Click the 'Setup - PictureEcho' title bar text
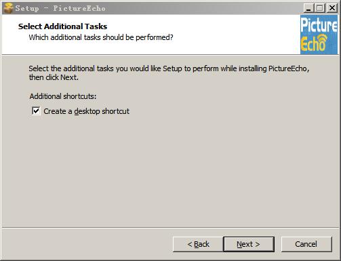This screenshot has height=261, width=341. pos(60,8)
